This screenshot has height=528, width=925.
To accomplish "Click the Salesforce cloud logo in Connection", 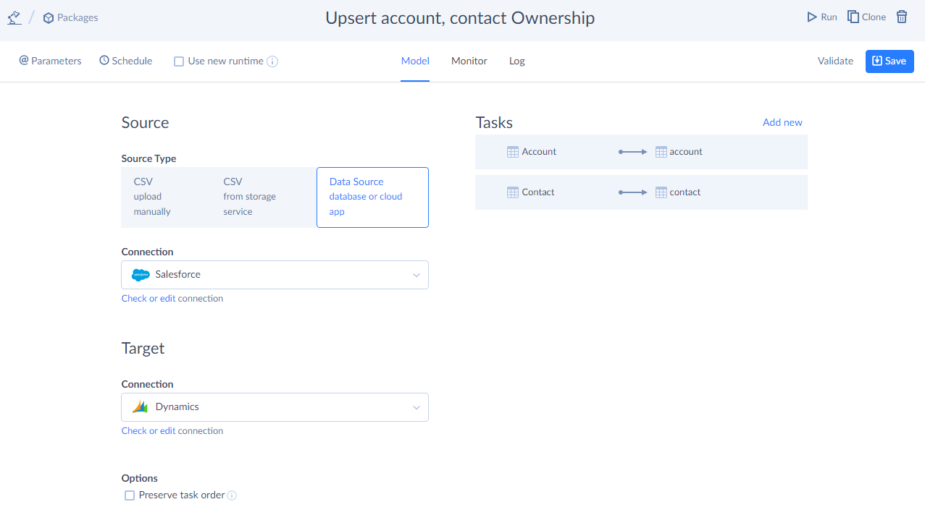I will 141,275.
